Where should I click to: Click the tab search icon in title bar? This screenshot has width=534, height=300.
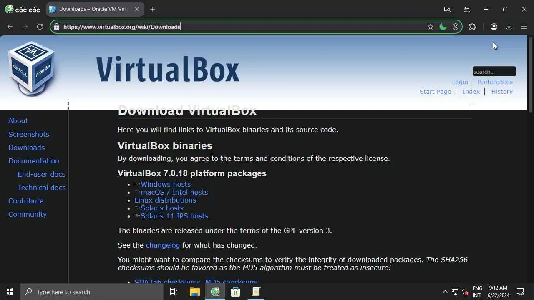coord(448,9)
